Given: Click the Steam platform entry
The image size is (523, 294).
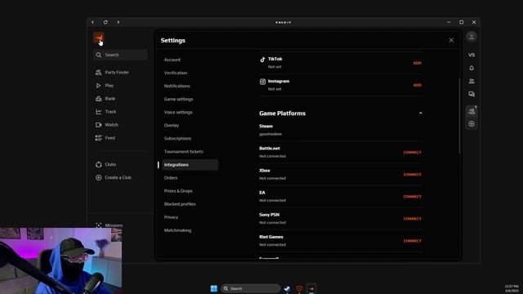Looking at the screenshot, I should (342, 130).
